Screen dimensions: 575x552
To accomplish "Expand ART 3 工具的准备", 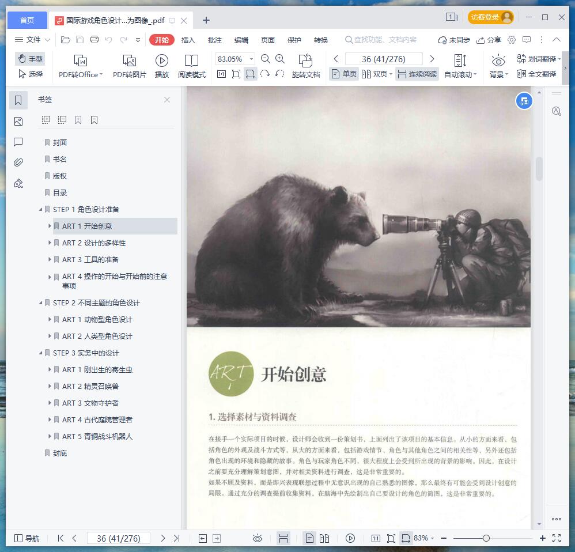I will pyautogui.click(x=50, y=259).
